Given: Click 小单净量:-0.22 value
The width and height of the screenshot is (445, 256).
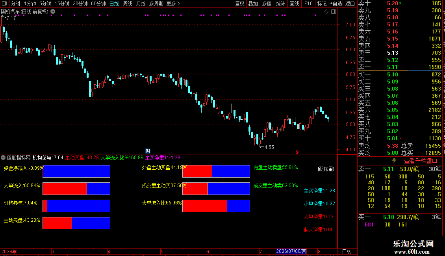Looking at the screenshot, I should (319, 204).
